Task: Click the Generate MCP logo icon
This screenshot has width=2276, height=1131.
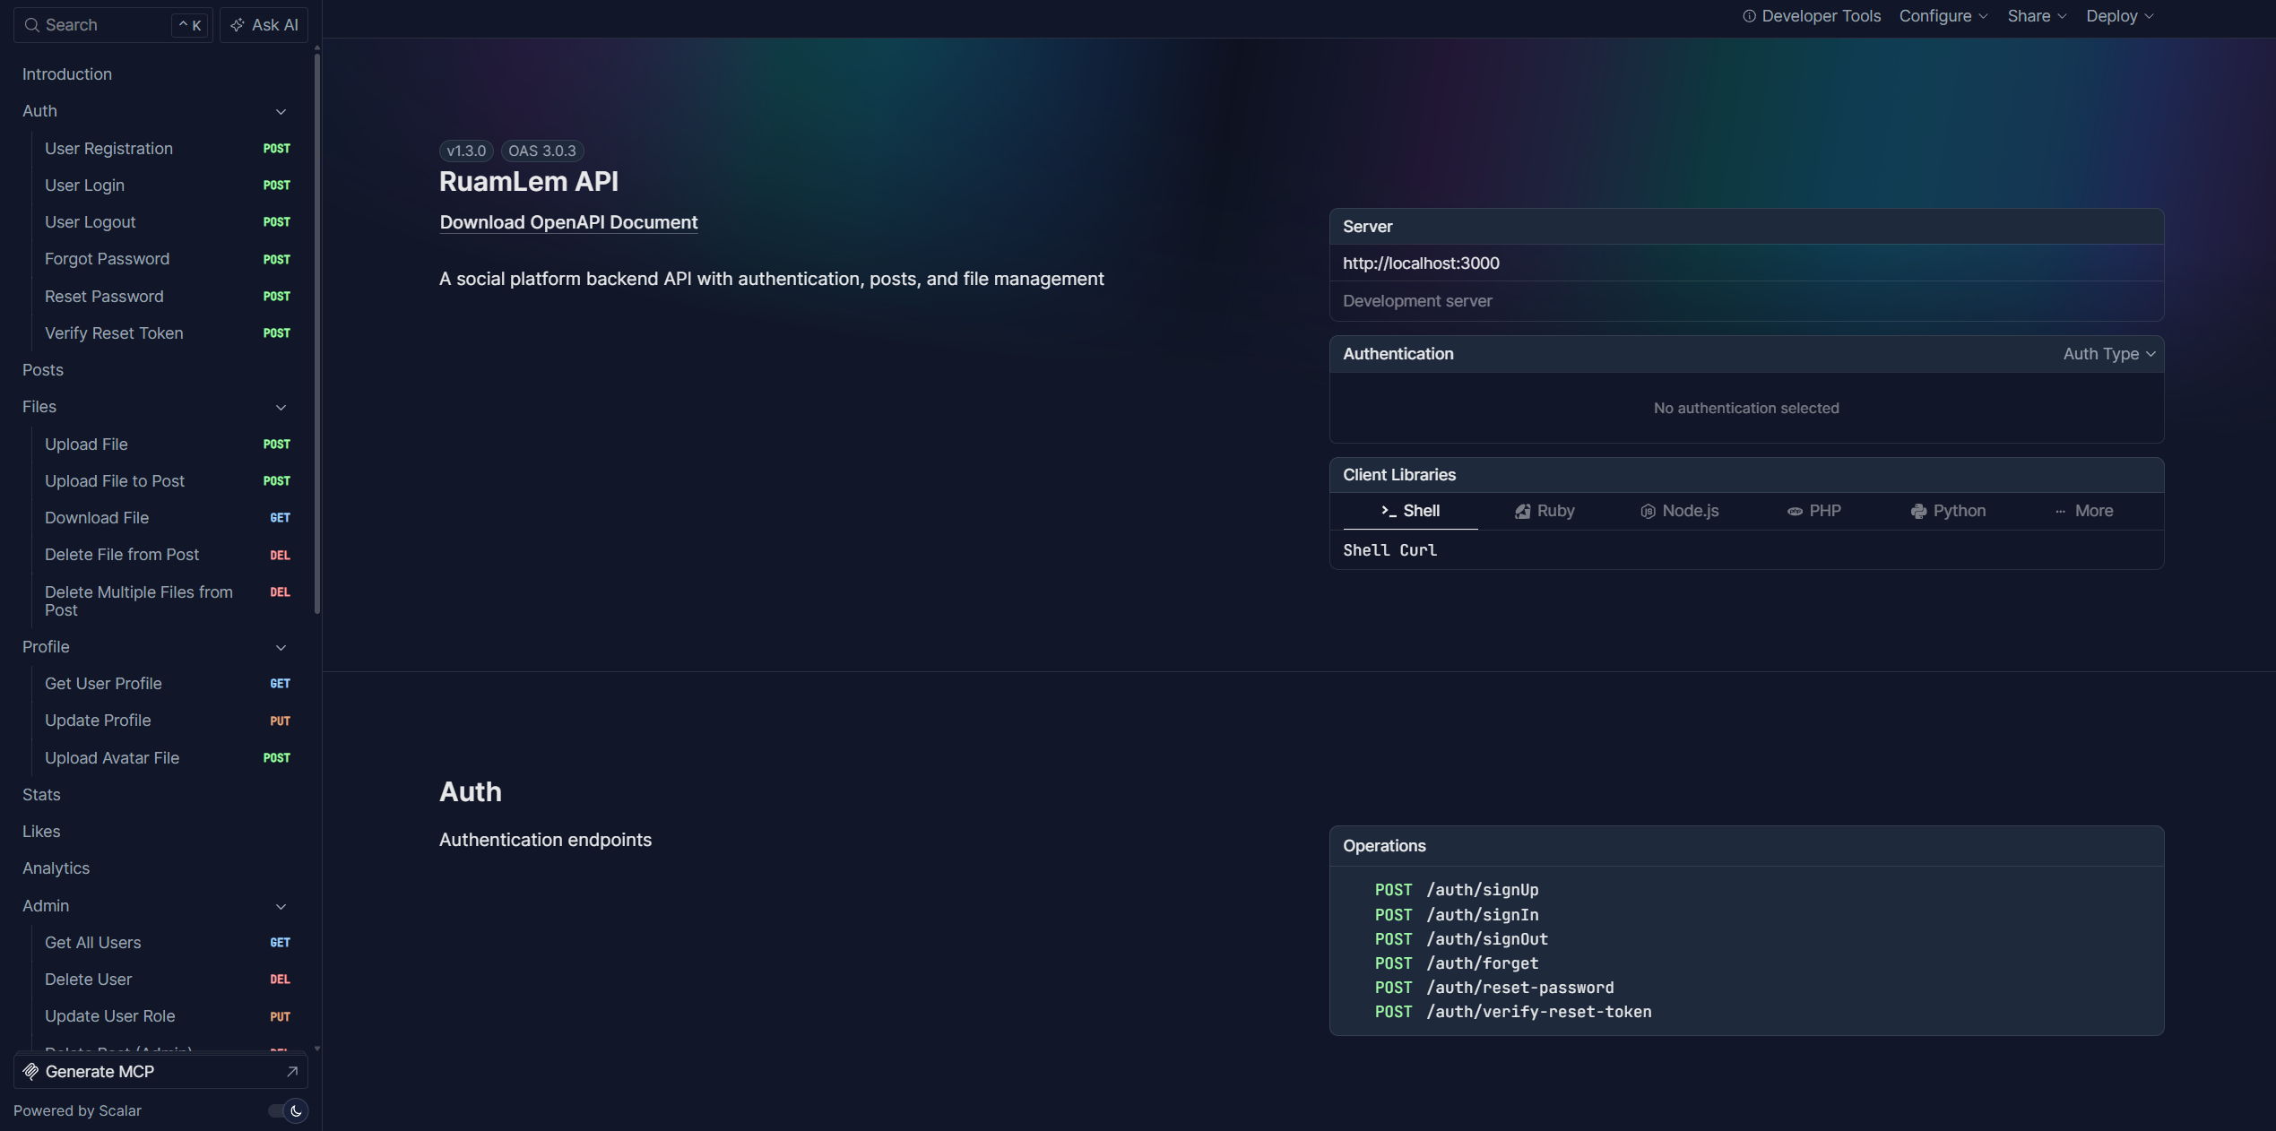Action: click(x=30, y=1072)
